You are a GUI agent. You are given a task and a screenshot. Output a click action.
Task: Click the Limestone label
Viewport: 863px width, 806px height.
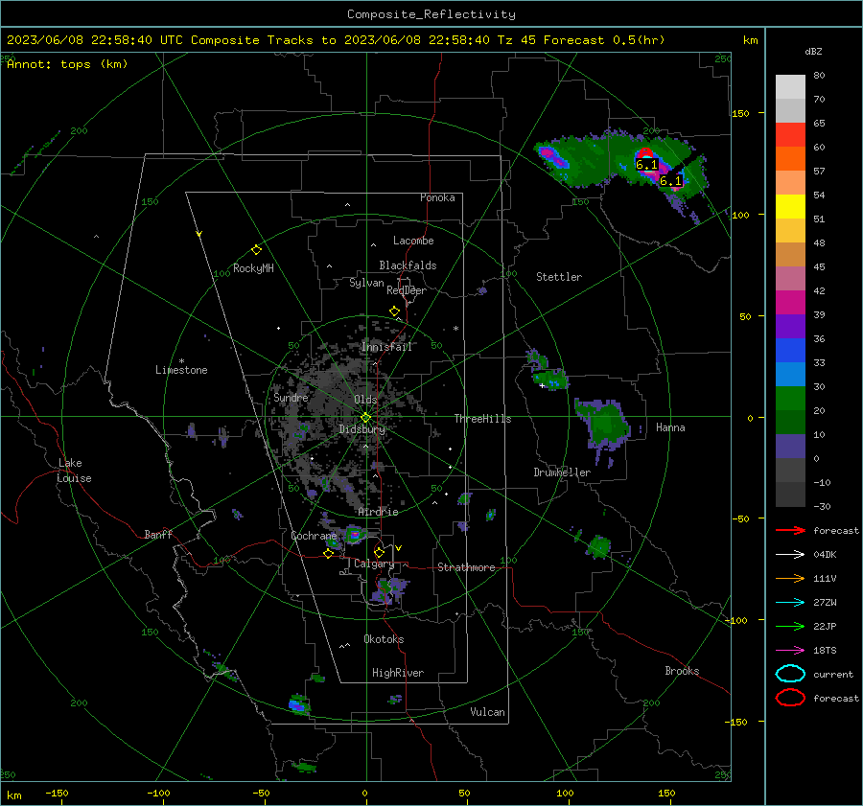[x=181, y=370]
